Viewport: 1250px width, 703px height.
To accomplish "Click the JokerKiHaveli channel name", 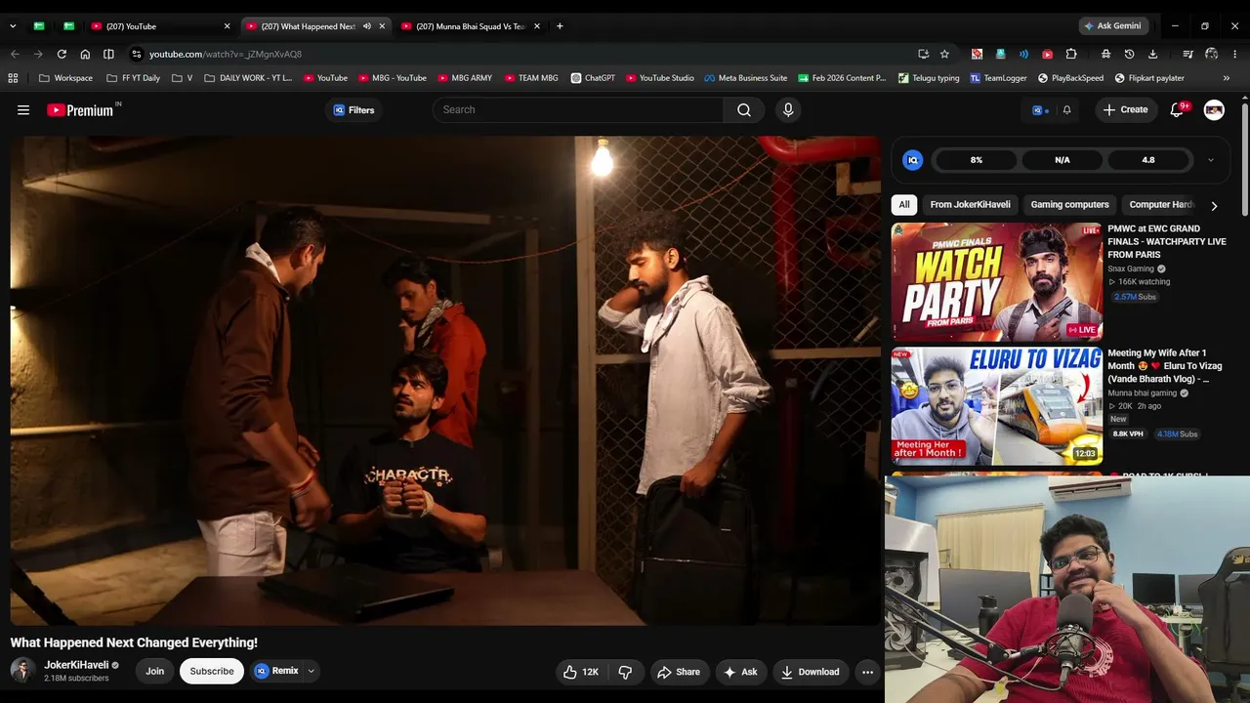I will (76, 665).
